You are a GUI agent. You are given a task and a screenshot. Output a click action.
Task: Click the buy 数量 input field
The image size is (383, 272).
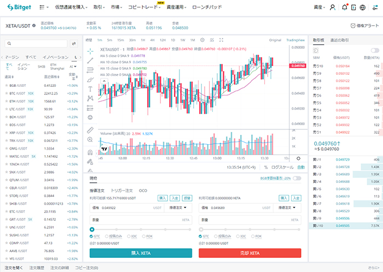click(x=141, y=220)
